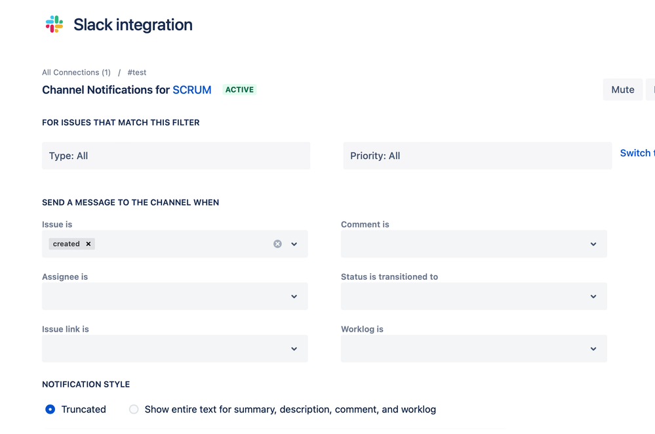Open the SCRUM project link

pyautogui.click(x=191, y=90)
